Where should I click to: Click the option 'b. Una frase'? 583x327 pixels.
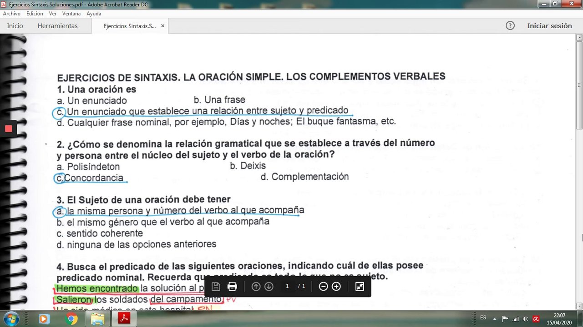[219, 100]
